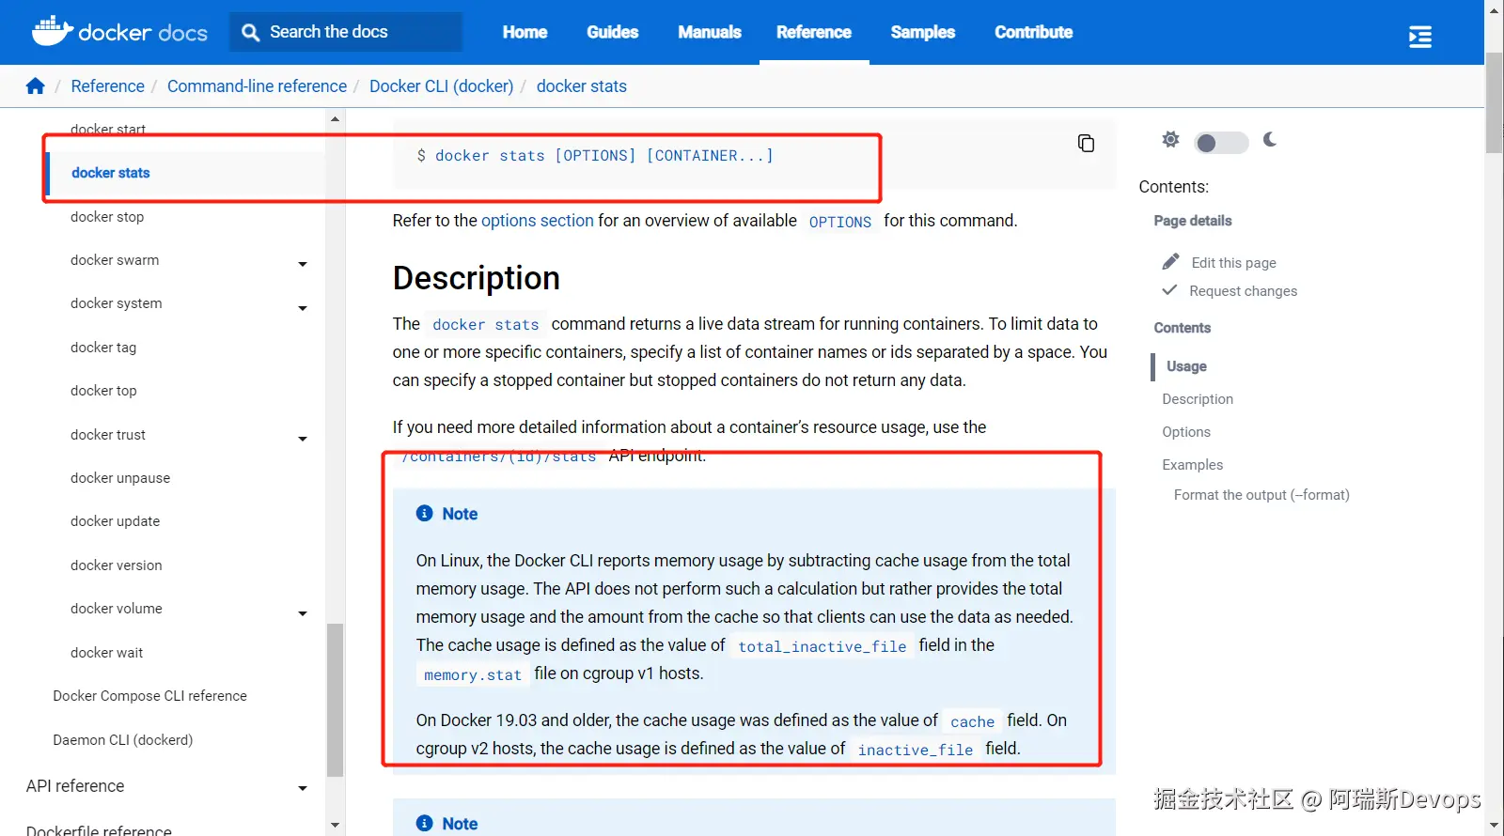Expand the docker system submenu
Viewport: 1504px width, 836px height.
303,308
